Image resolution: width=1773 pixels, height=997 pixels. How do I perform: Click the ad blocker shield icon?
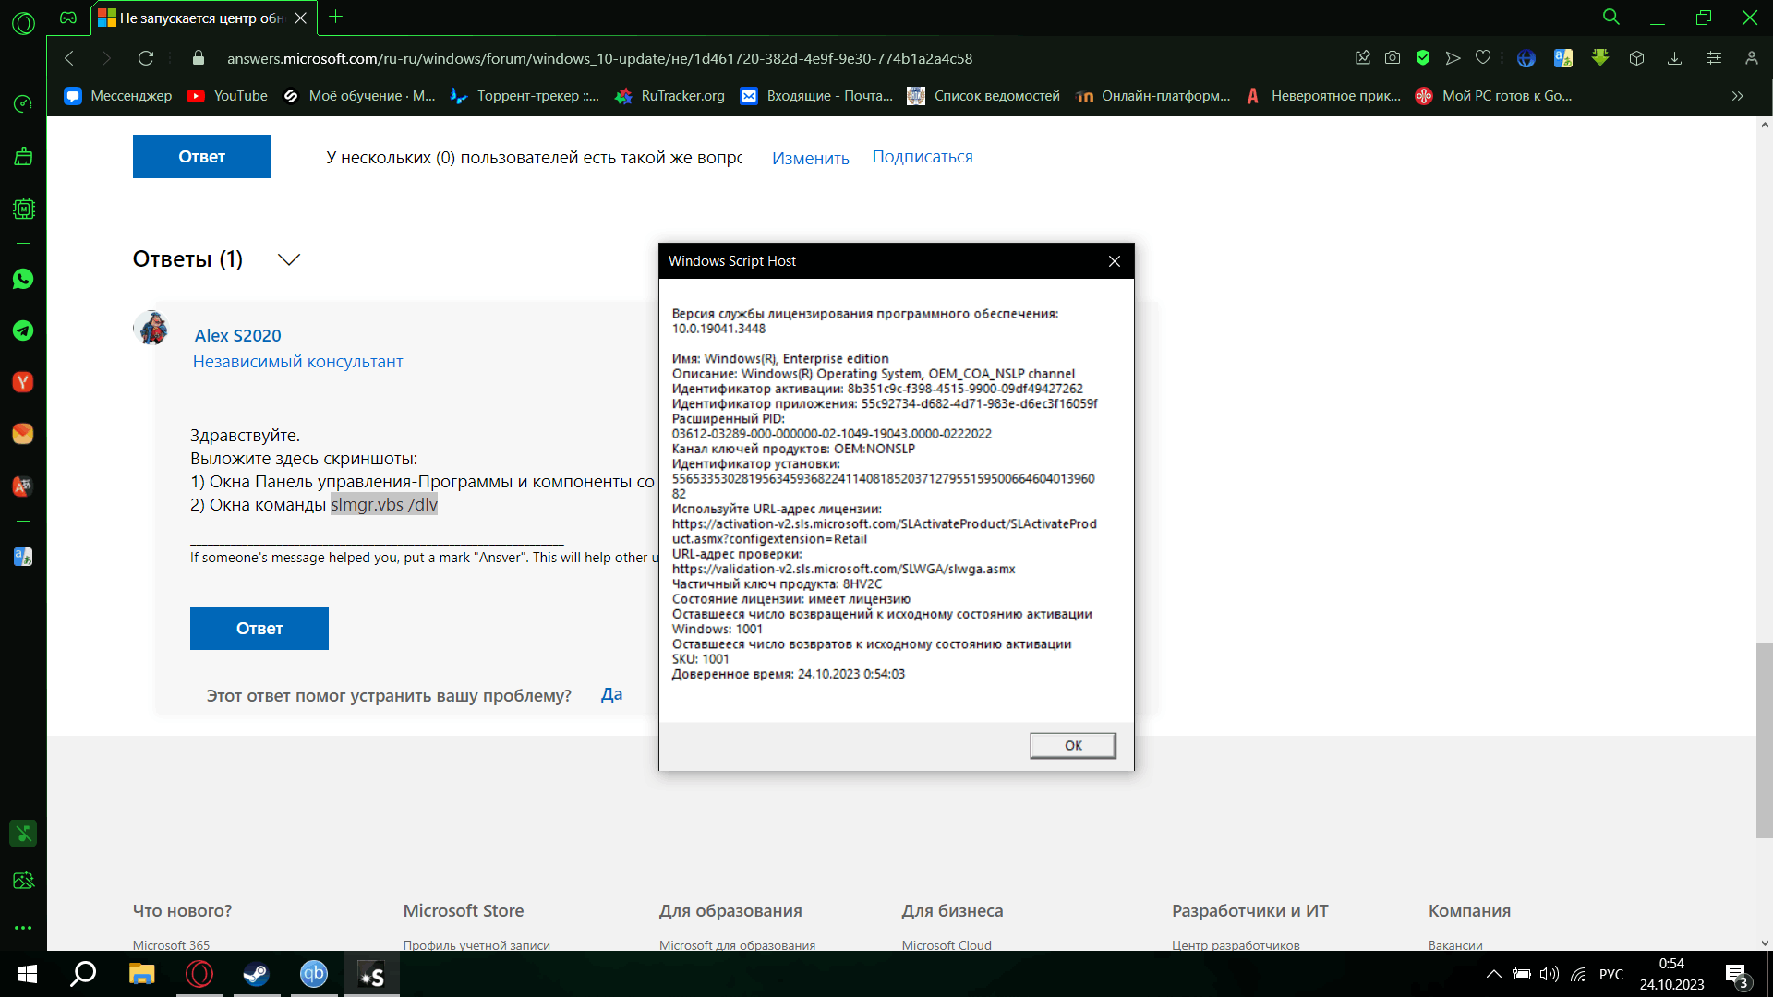[1423, 58]
